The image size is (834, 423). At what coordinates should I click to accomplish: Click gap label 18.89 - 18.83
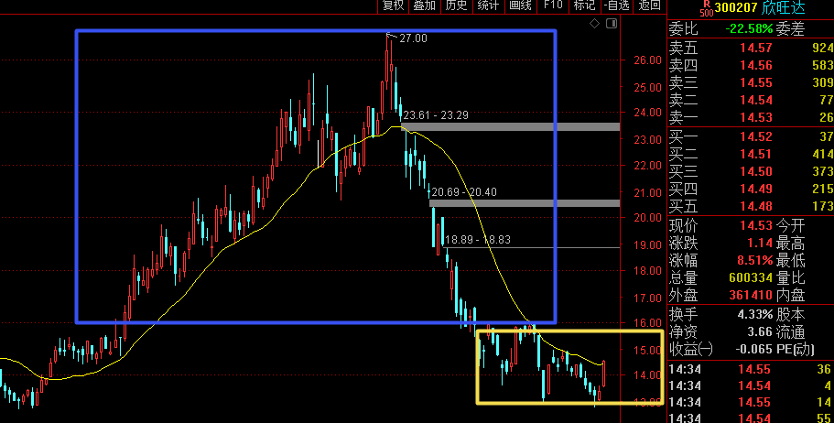478,240
